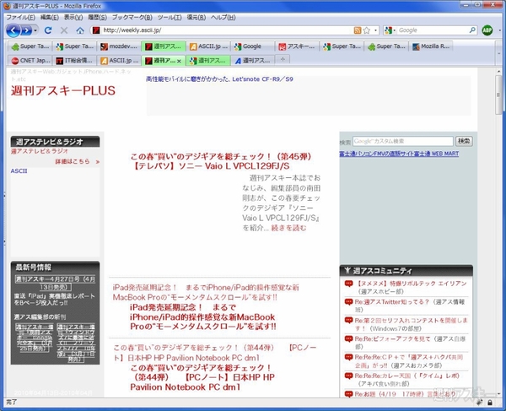Image resolution: width=506 pixels, height=411 pixels.
Task: Open the address bar history dropdown
Action: (x=375, y=30)
